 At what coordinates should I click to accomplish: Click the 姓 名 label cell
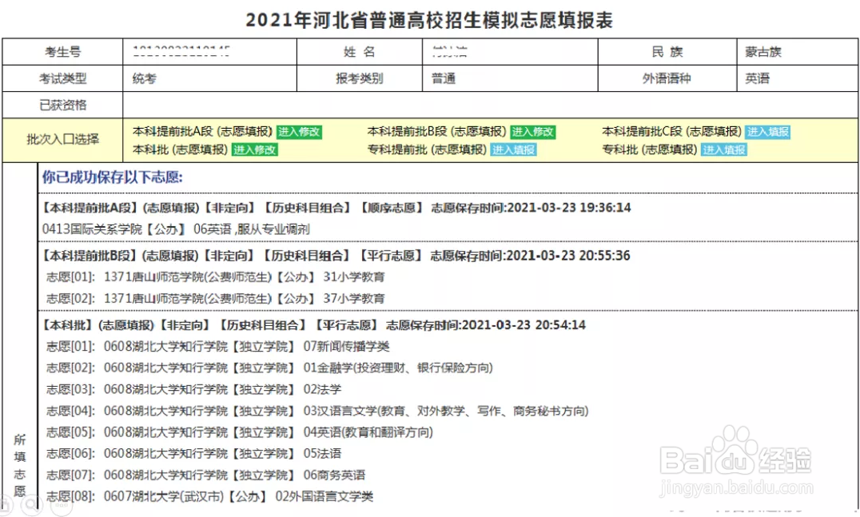(359, 52)
